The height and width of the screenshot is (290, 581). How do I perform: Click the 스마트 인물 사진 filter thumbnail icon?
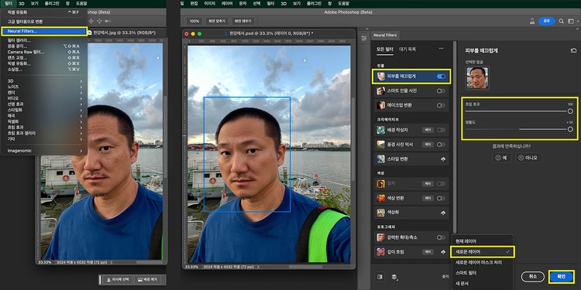point(380,90)
